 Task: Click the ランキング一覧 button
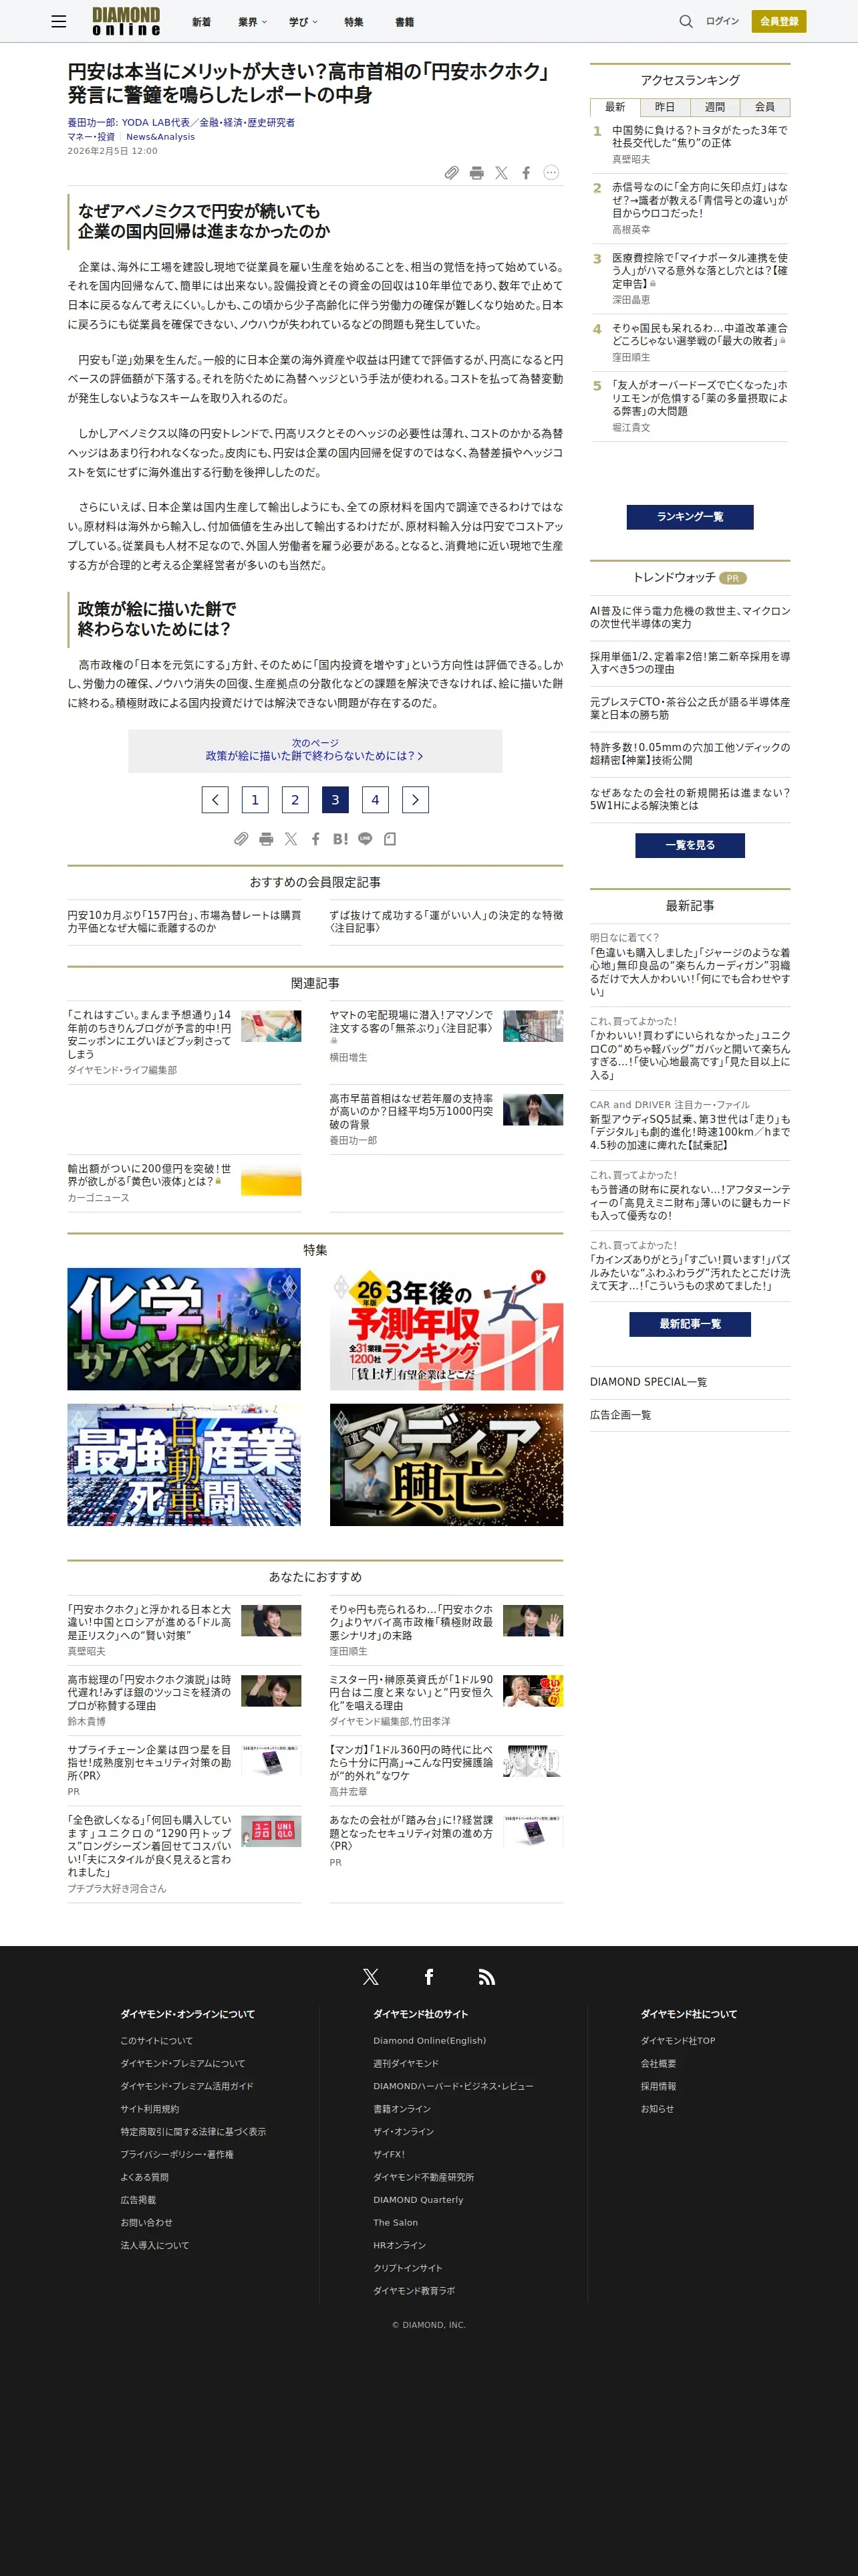pos(690,517)
